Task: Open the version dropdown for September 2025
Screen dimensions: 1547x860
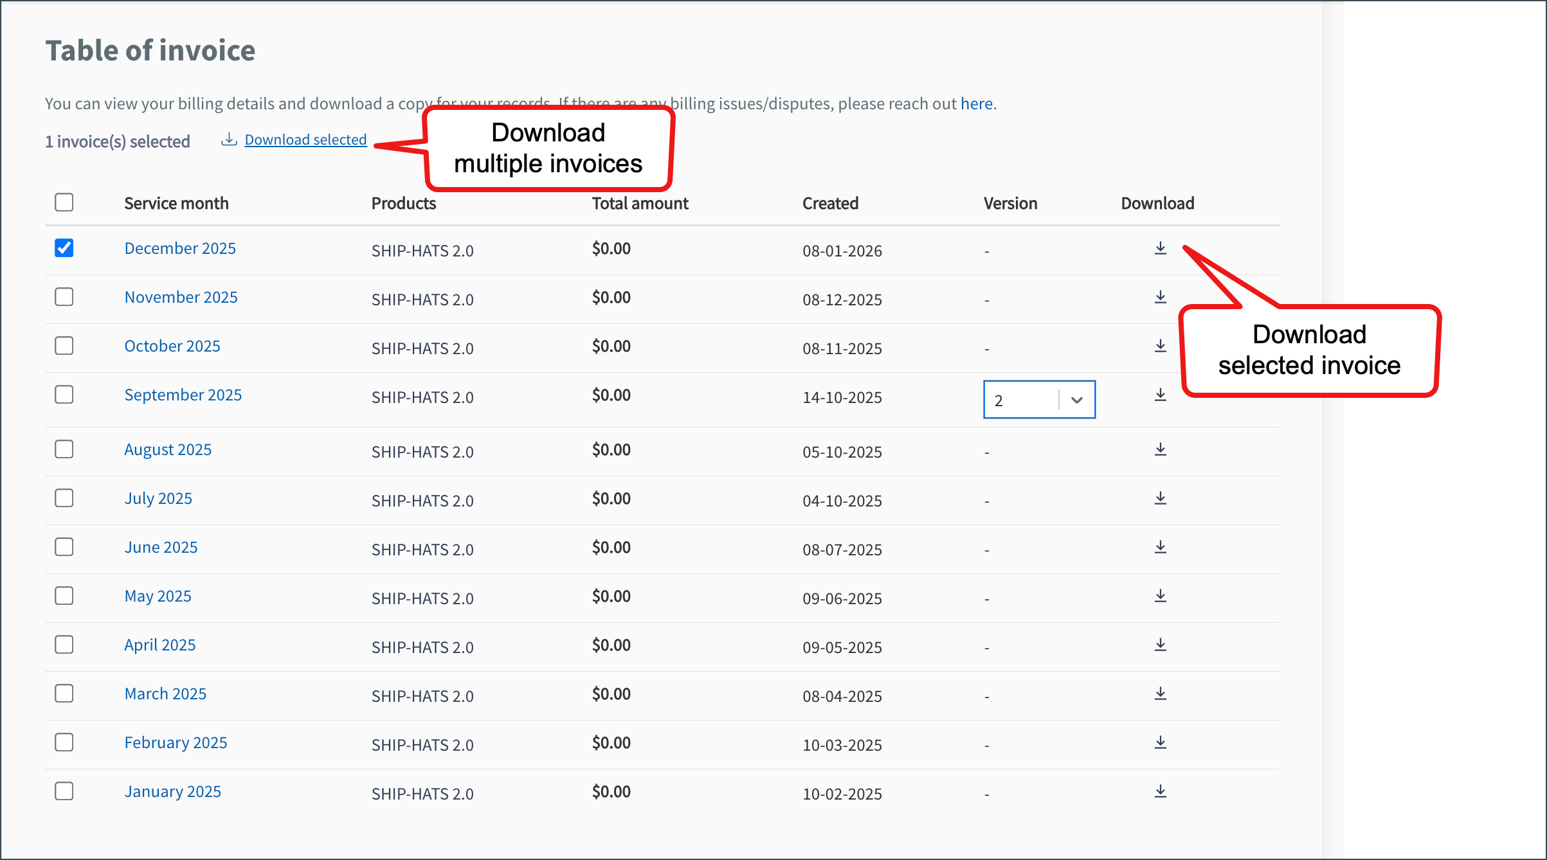Action: click(1039, 400)
